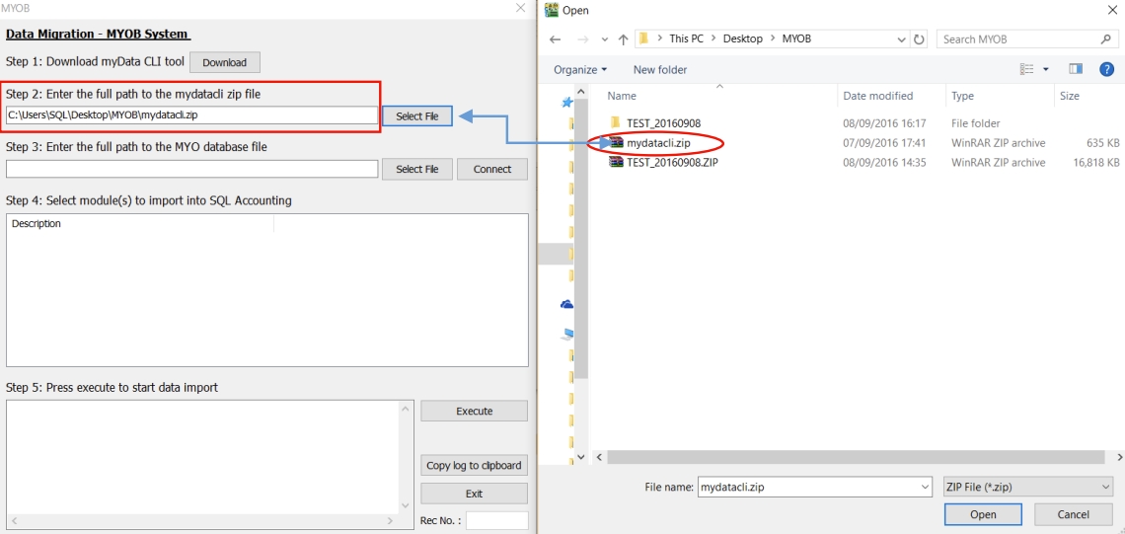1125x534 pixels.
Task: Click the blue Help question mark icon
Action: point(1106,69)
